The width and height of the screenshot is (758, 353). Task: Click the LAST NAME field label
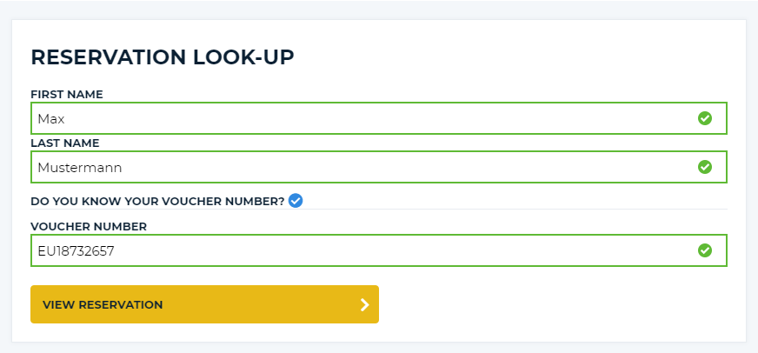pos(65,143)
